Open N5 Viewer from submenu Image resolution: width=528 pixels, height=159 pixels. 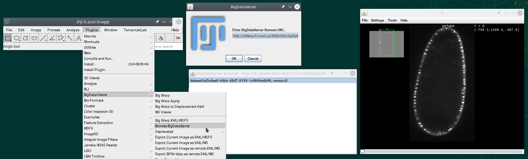click(x=190, y=112)
